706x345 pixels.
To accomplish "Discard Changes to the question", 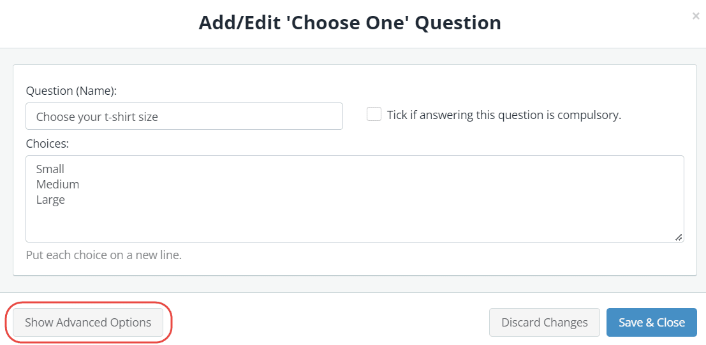I will click(x=545, y=323).
